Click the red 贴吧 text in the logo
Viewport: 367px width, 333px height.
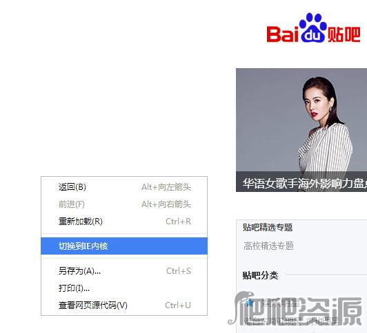pos(344,34)
